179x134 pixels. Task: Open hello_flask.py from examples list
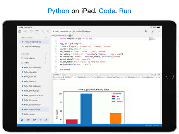click(x=30, y=77)
